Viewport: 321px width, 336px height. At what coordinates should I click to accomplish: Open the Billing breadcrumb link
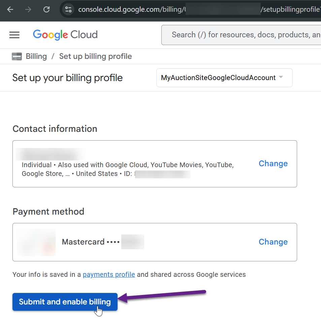[x=36, y=57]
